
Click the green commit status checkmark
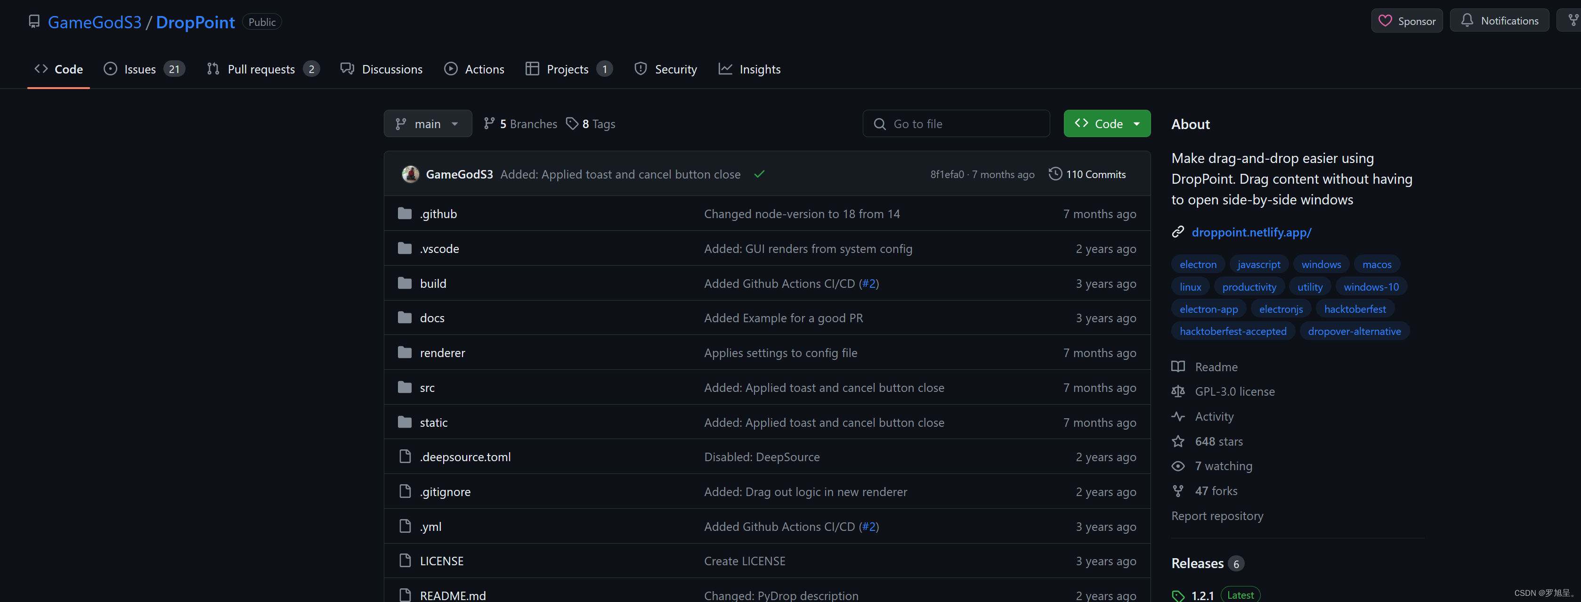tap(759, 174)
